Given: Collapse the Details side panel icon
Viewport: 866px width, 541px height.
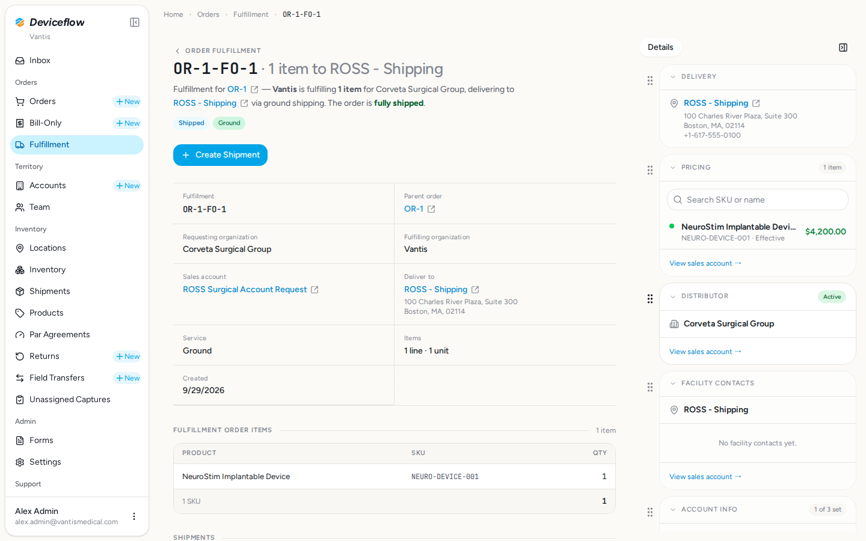Looking at the screenshot, I should tap(843, 47).
